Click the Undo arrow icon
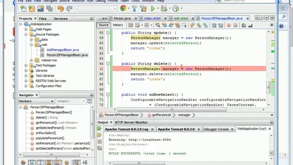293x165 pixels. point(61,8)
